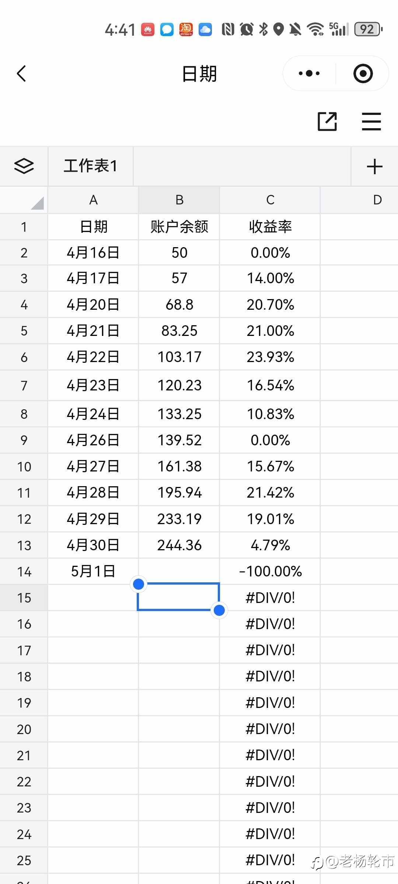Select the 账户余额 header cell
Viewport: 398px width, 884px height.
pos(179,227)
